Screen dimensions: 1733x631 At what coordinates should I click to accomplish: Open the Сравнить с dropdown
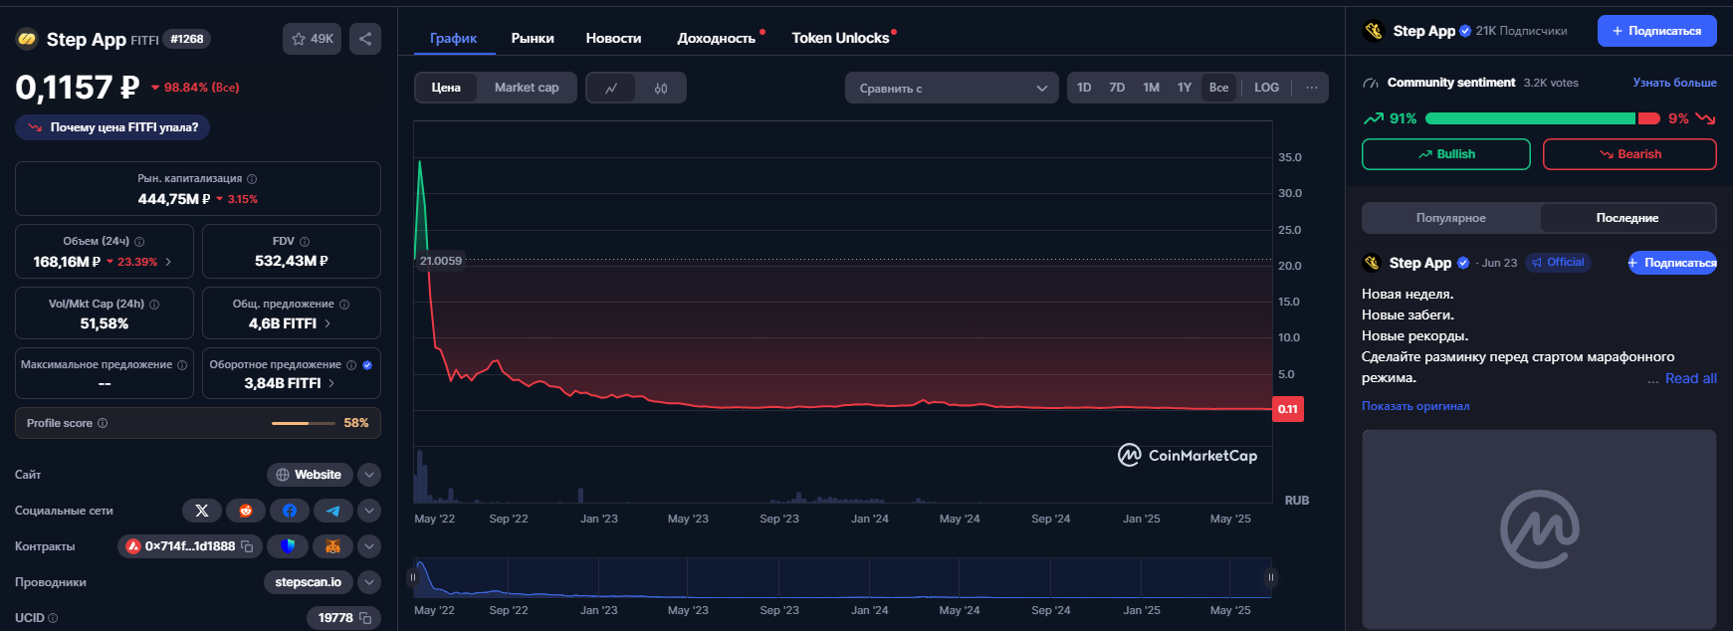[x=952, y=88]
